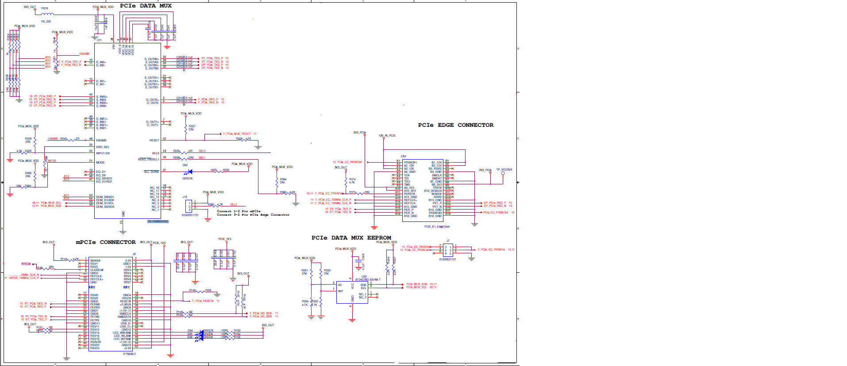Click the 'PCIe EDGE CONNECTOR' section title

point(455,125)
